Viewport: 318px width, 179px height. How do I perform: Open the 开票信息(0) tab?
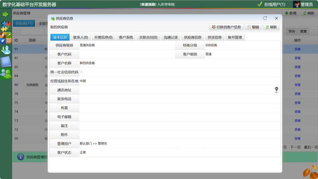coord(103,37)
